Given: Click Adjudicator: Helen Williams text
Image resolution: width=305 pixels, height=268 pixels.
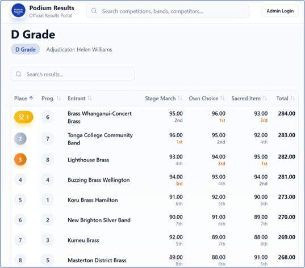Looking at the screenshot, I should 79,50.
